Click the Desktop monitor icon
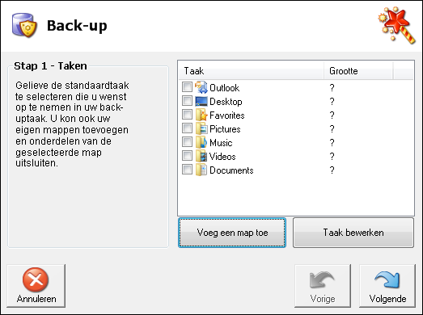The width and height of the screenshot is (423, 315). (x=201, y=101)
